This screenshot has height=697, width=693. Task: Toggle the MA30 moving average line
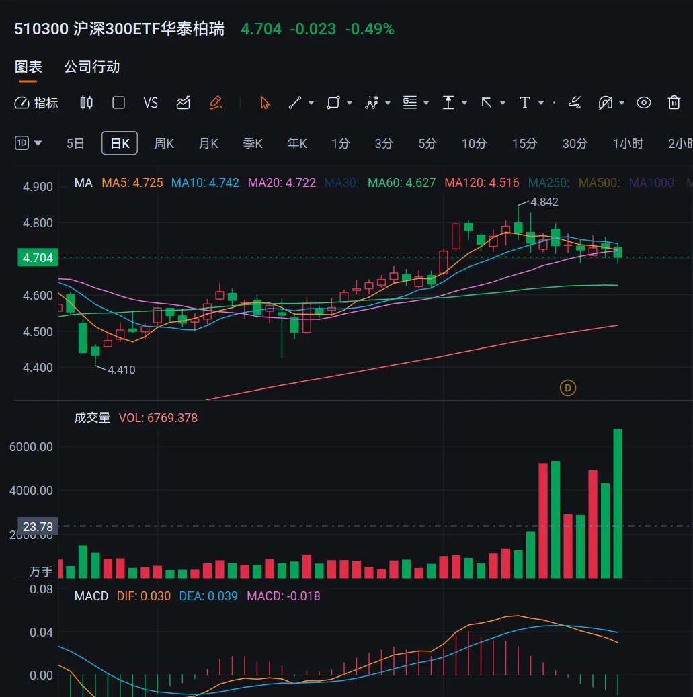[x=342, y=183]
